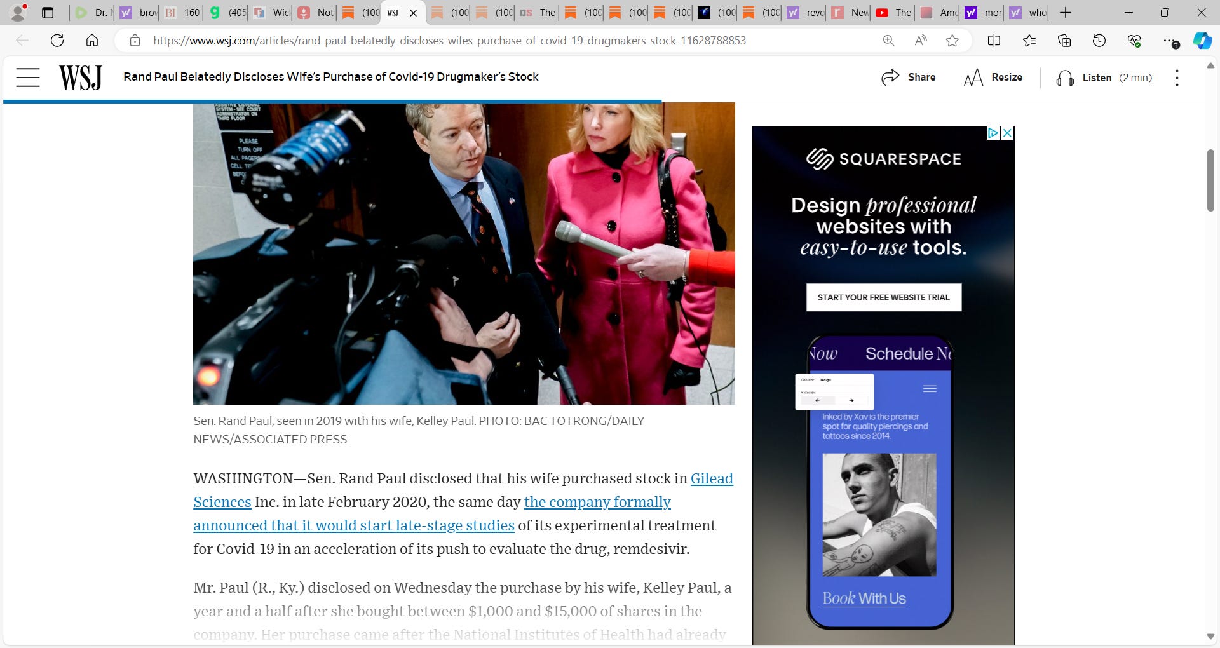Click 'Book With Us' in the ad

pos(864,598)
